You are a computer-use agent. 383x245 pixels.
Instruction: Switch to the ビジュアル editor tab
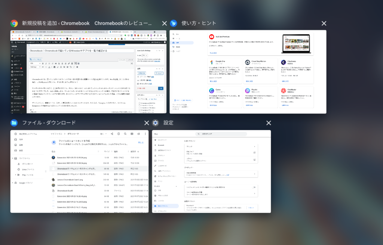pos(122,60)
